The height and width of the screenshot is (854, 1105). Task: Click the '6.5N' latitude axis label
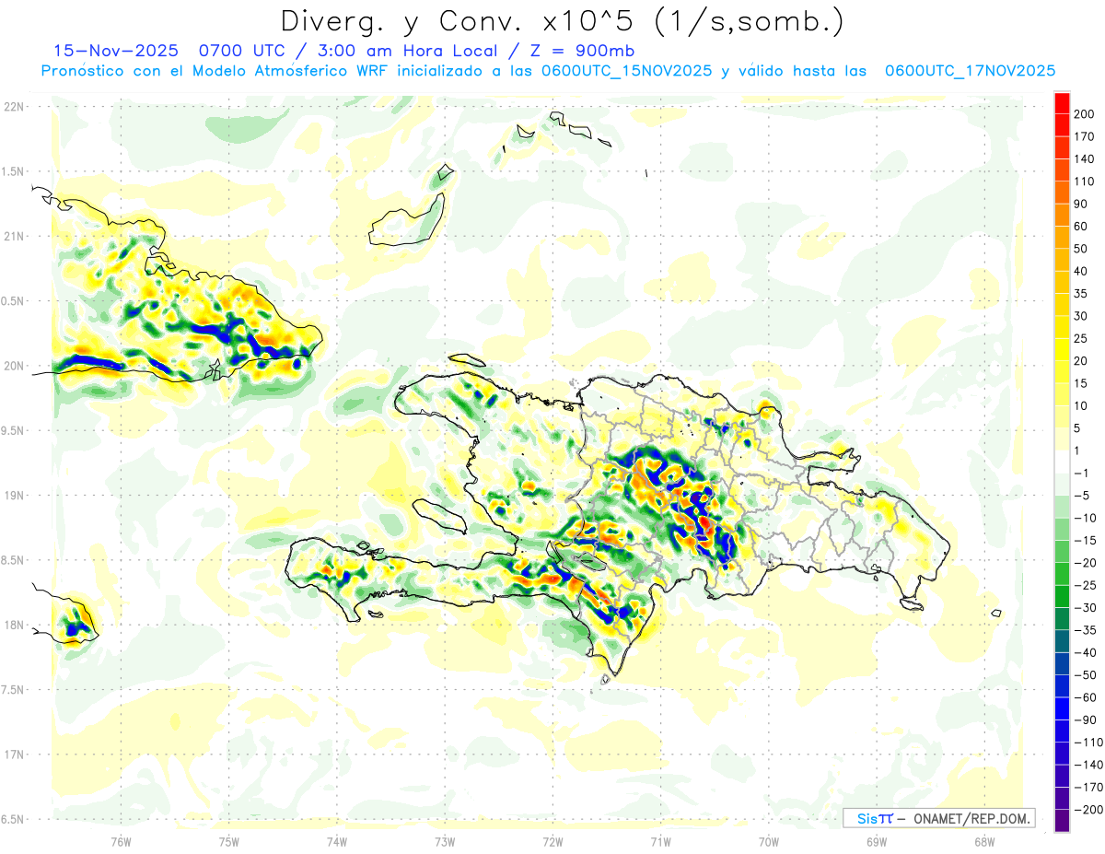13,820
